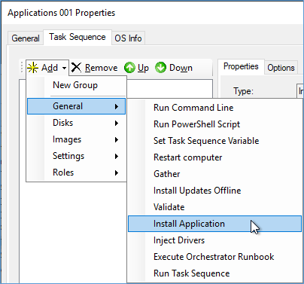Expand the Images submenu
304x284 pixels.
76,139
